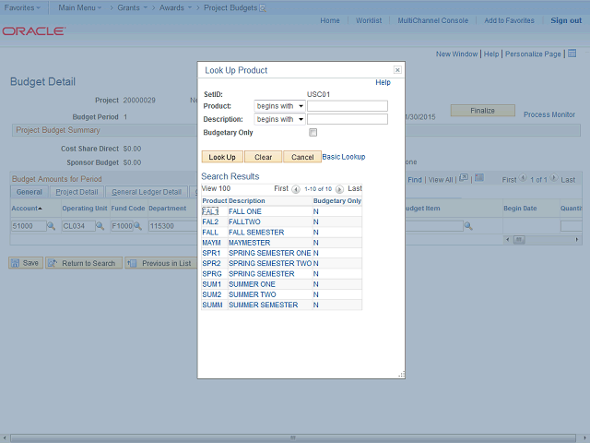This screenshot has height=443, width=590.
Task: Open the General Ledger Detail tab
Action: pos(147,192)
